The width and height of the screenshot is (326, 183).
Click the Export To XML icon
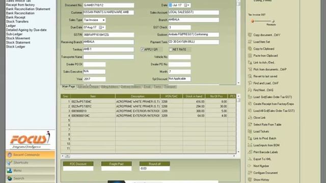[250, 159]
